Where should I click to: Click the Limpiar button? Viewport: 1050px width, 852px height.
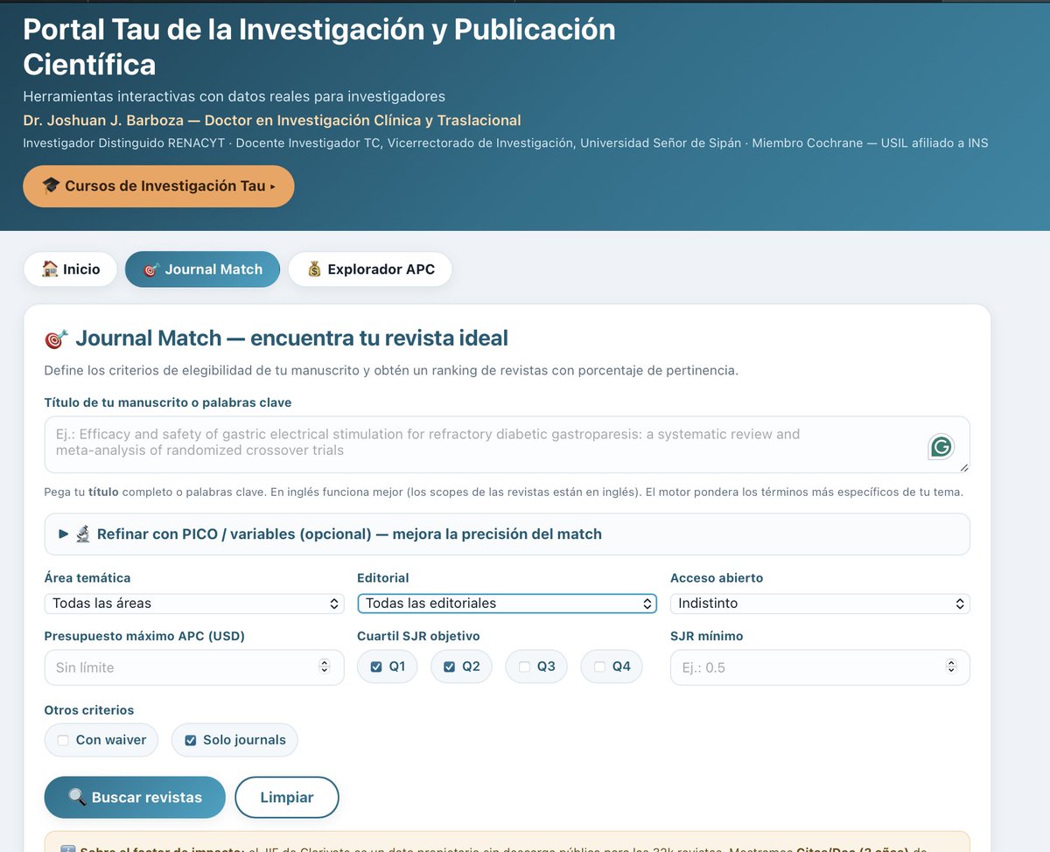pos(287,797)
